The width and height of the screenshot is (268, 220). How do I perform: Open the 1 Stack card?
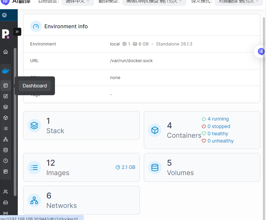point(81,125)
